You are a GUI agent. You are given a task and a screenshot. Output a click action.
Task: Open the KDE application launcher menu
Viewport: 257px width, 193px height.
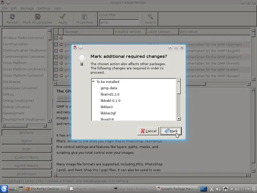point(4,189)
